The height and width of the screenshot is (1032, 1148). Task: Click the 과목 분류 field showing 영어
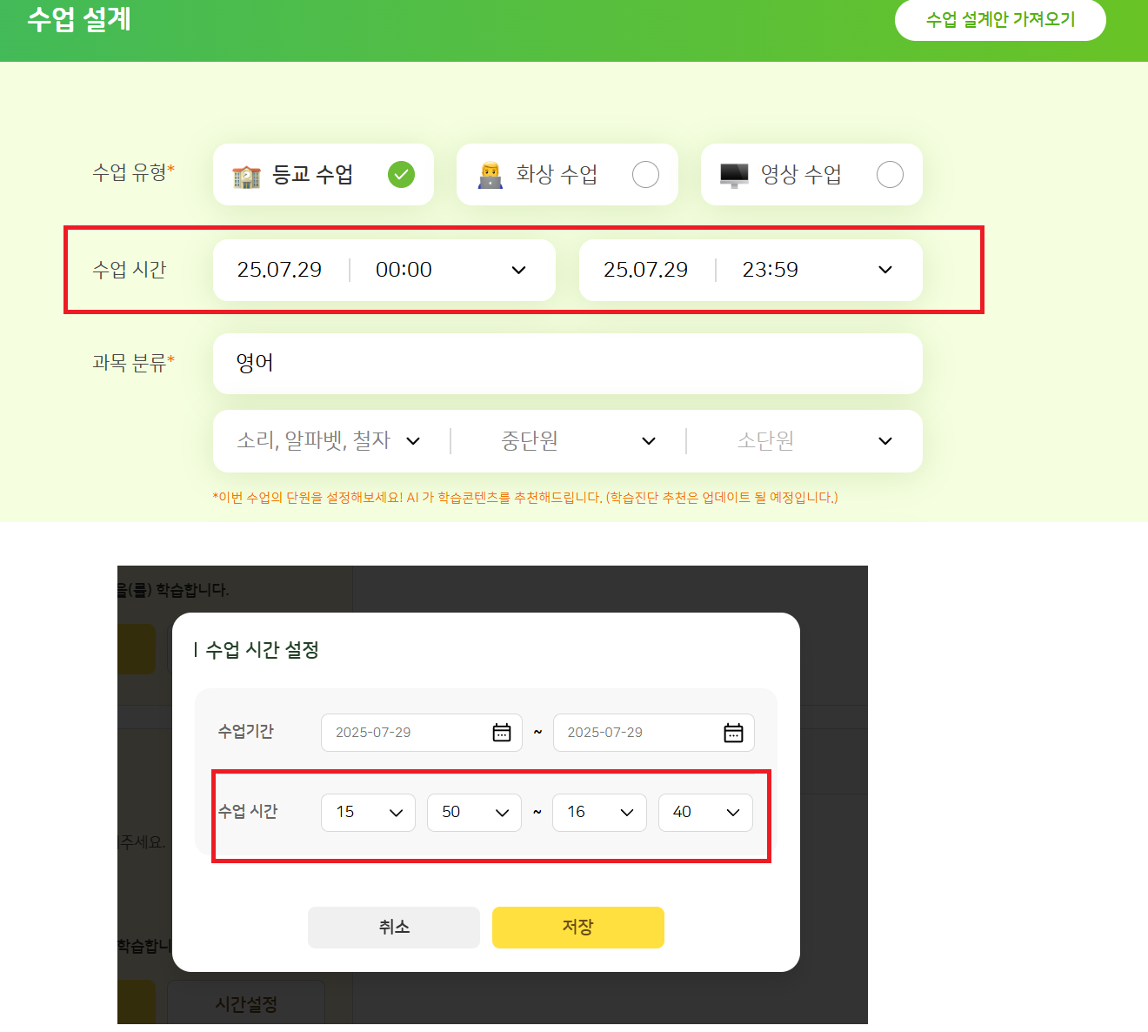(568, 364)
